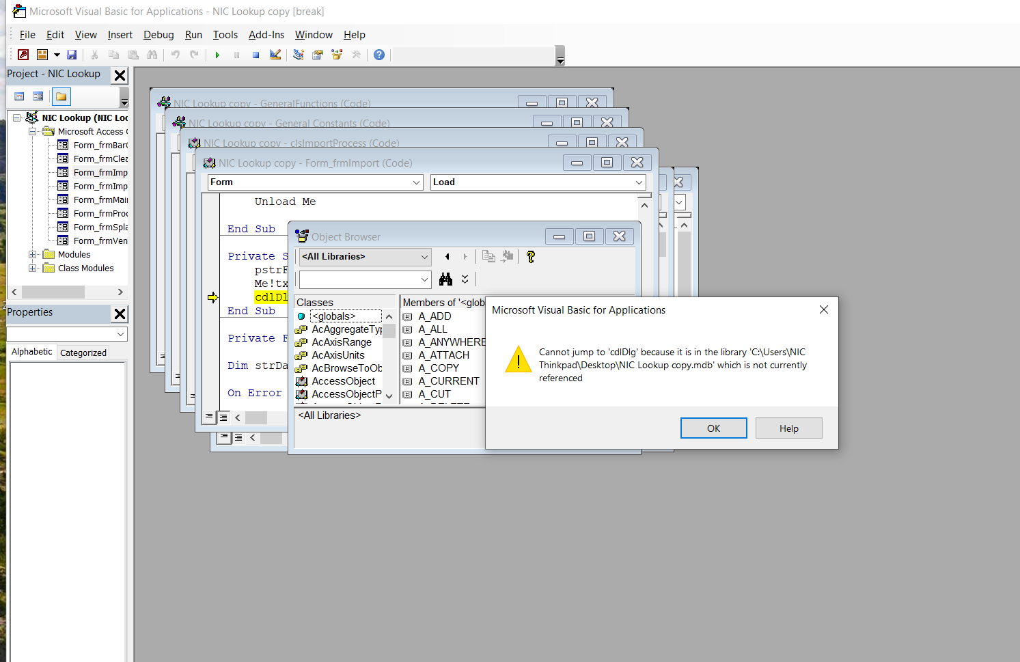The image size is (1020, 662).
Task: Open the Tools menu
Action: pyautogui.click(x=225, y=35)
